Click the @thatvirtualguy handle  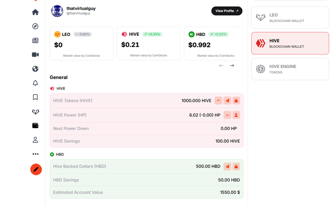pyautogui.click(x=78, y=13)
